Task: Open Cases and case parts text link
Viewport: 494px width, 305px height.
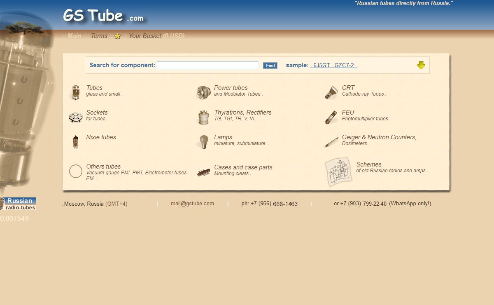Action: point(243,167)
